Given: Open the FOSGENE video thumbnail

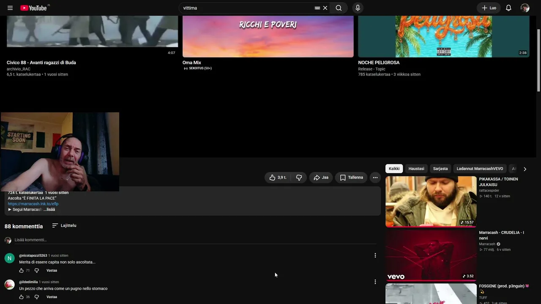Looking at the screenshot, I should click(x=431, y=293).
